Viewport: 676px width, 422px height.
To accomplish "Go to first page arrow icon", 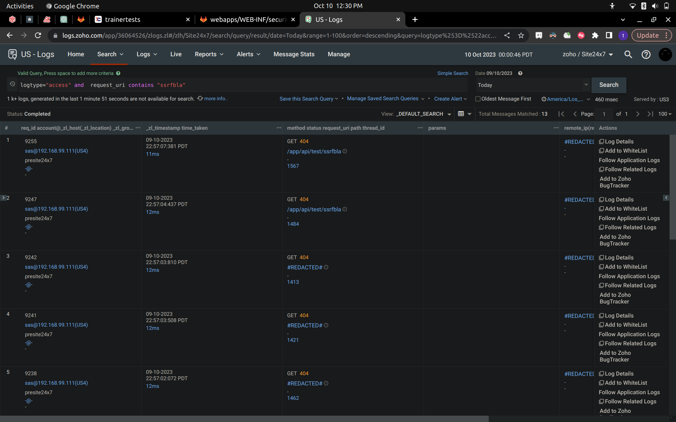I will [561, 114].
